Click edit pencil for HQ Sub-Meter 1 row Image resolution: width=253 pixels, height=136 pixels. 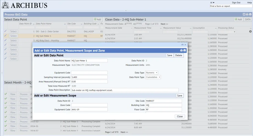(5, 35)
